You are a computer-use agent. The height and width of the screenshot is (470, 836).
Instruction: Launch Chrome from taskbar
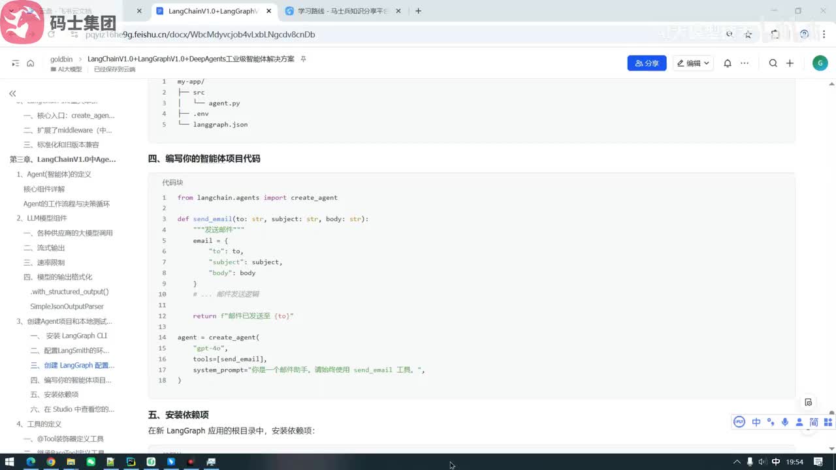tap(50, 462)
